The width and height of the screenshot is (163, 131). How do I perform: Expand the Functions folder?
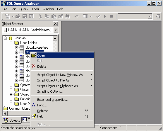[11, 99]
